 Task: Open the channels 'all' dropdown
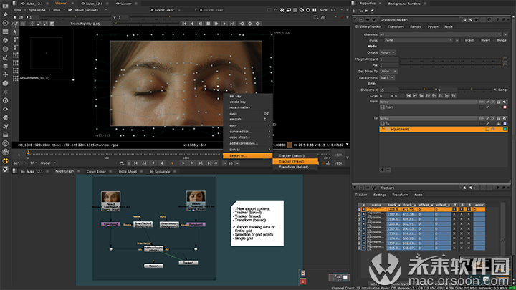[440, 34]
